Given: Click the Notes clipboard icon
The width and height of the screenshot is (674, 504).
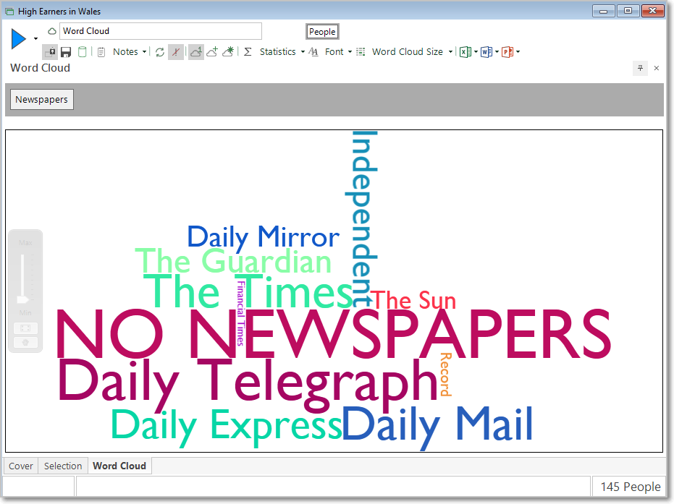Looking at the screenshot, I should tap(101, 52).
